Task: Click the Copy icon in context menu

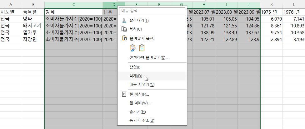Action: [124, 29]
